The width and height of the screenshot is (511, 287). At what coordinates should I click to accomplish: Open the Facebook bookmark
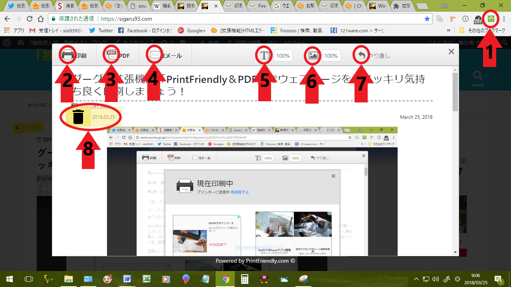coord(145,30)
